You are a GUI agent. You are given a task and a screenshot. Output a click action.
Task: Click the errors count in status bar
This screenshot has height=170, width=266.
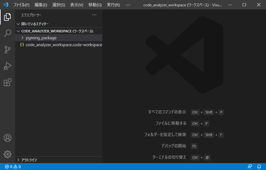pyautogui.click(x=8, y=167)
